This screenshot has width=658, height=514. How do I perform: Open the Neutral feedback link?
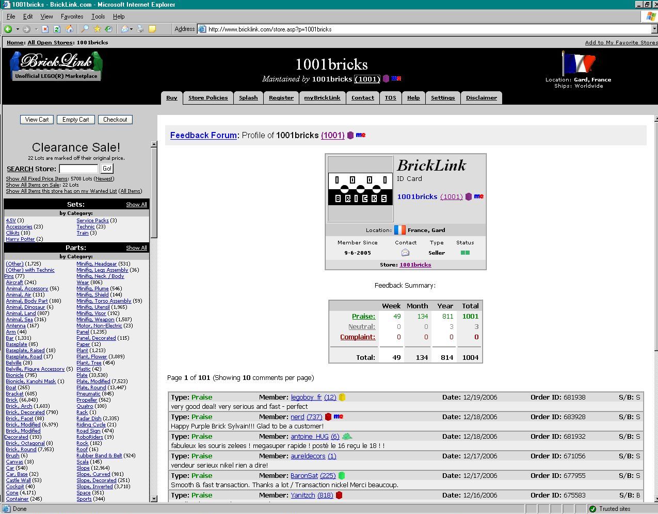pos(361,327)
